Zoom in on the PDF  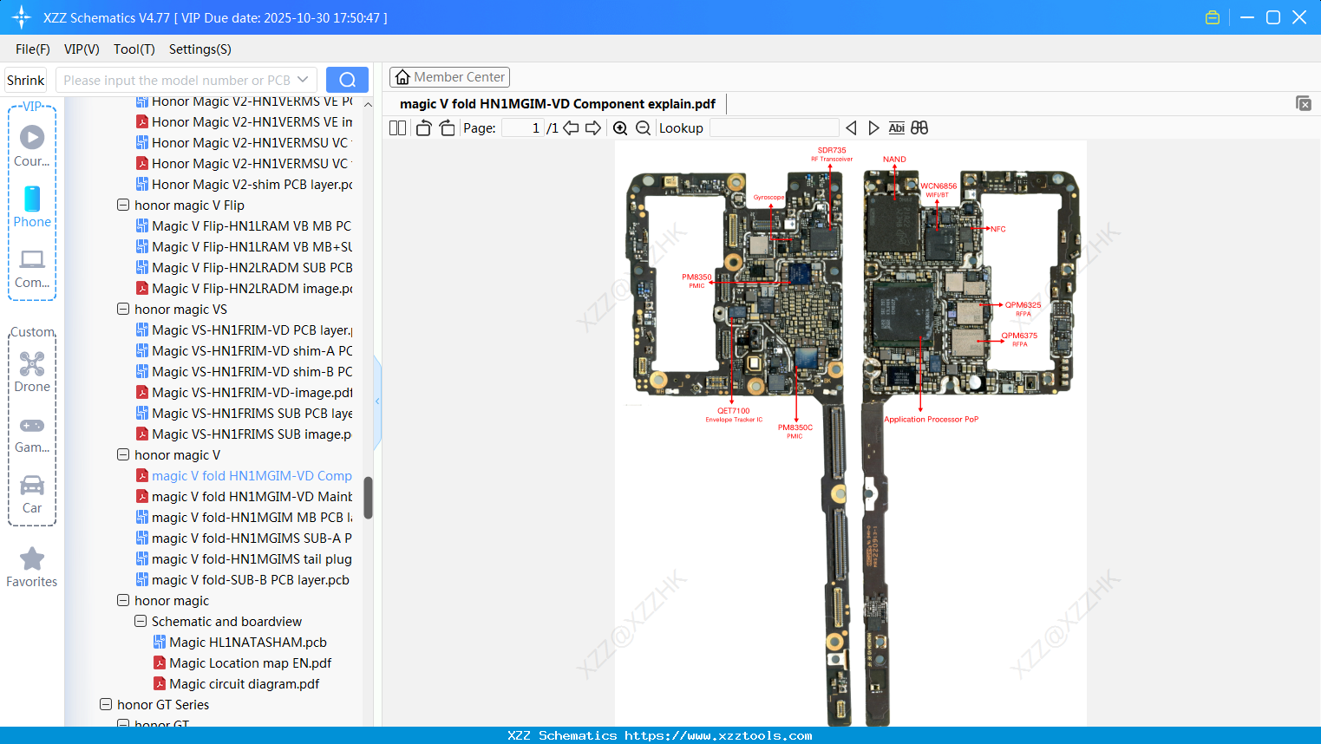[620, 128]
